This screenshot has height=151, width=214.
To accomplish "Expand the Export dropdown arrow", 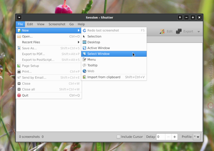I will [x=199, y=32].
